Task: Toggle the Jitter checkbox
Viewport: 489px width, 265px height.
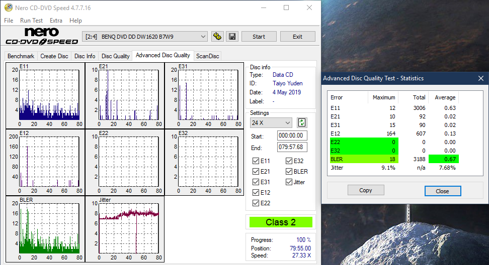Action: [289, 182]
